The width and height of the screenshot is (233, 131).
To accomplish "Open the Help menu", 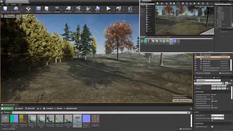I will pos(20,4).
